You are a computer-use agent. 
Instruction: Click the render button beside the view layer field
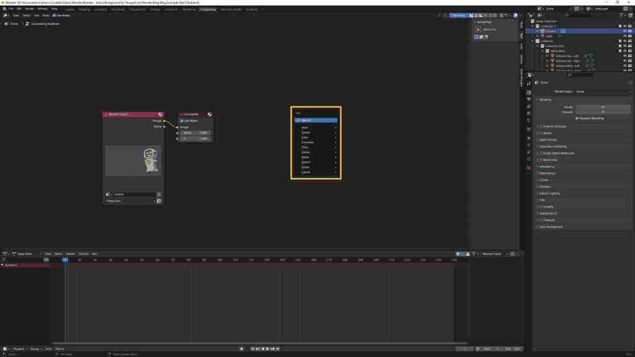click(159, 201)
